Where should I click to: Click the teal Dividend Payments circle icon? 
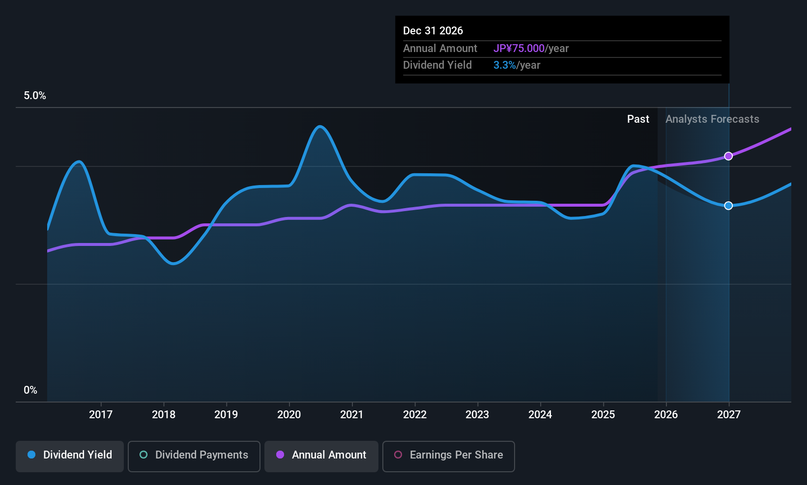(143, 455)
